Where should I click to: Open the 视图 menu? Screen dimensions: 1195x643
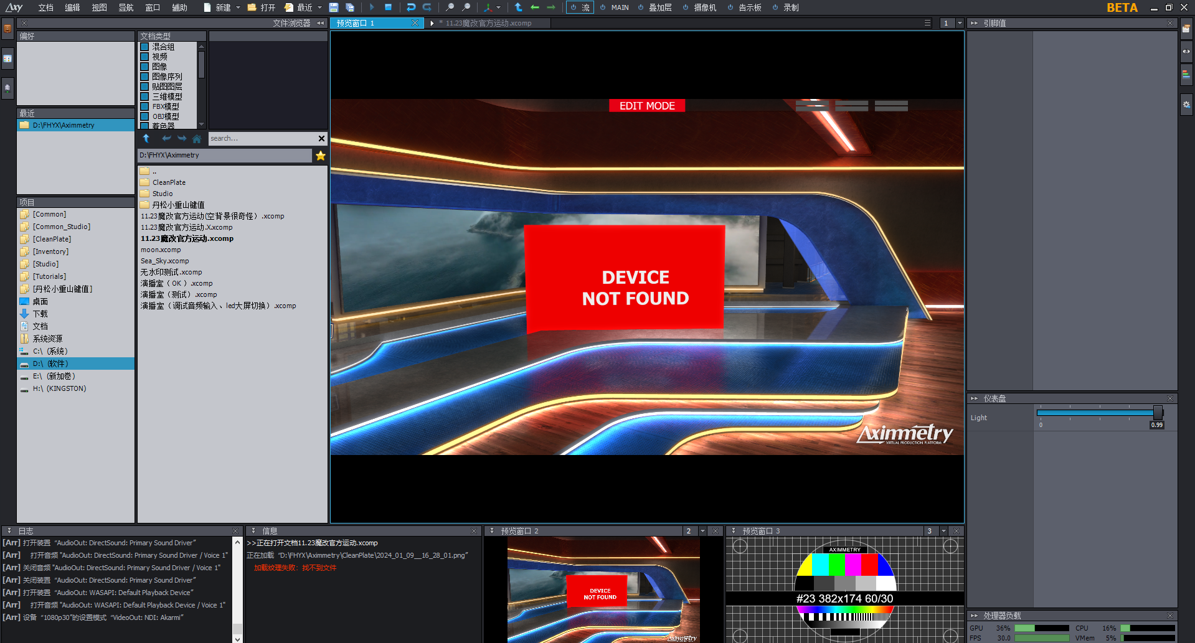[x=99, y=7]
